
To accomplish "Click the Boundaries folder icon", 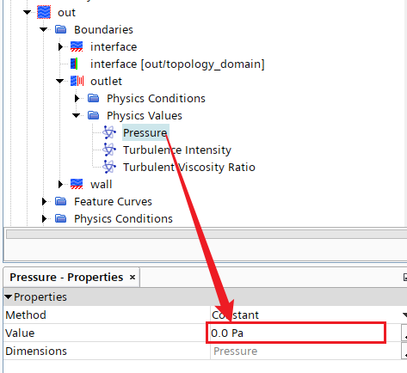I will tap(60, 29).
